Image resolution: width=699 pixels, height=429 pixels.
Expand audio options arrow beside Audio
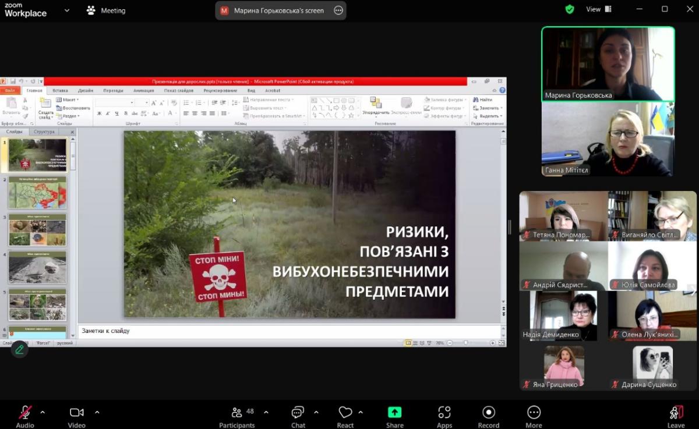pos(43,412)
